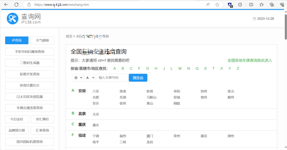This screenshot has height=150, width=287.
Task: Open the browser essentials heart icon
Action: [282, 5]
